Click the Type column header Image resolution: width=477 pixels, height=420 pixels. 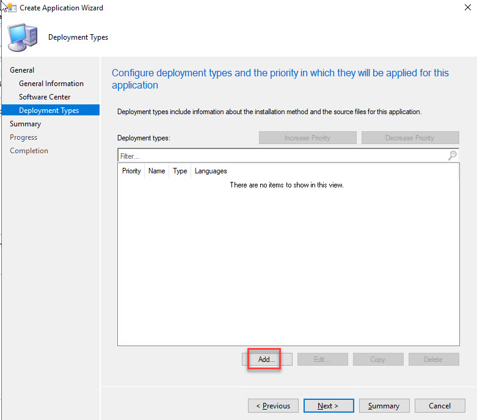click(x=180, y=172)
